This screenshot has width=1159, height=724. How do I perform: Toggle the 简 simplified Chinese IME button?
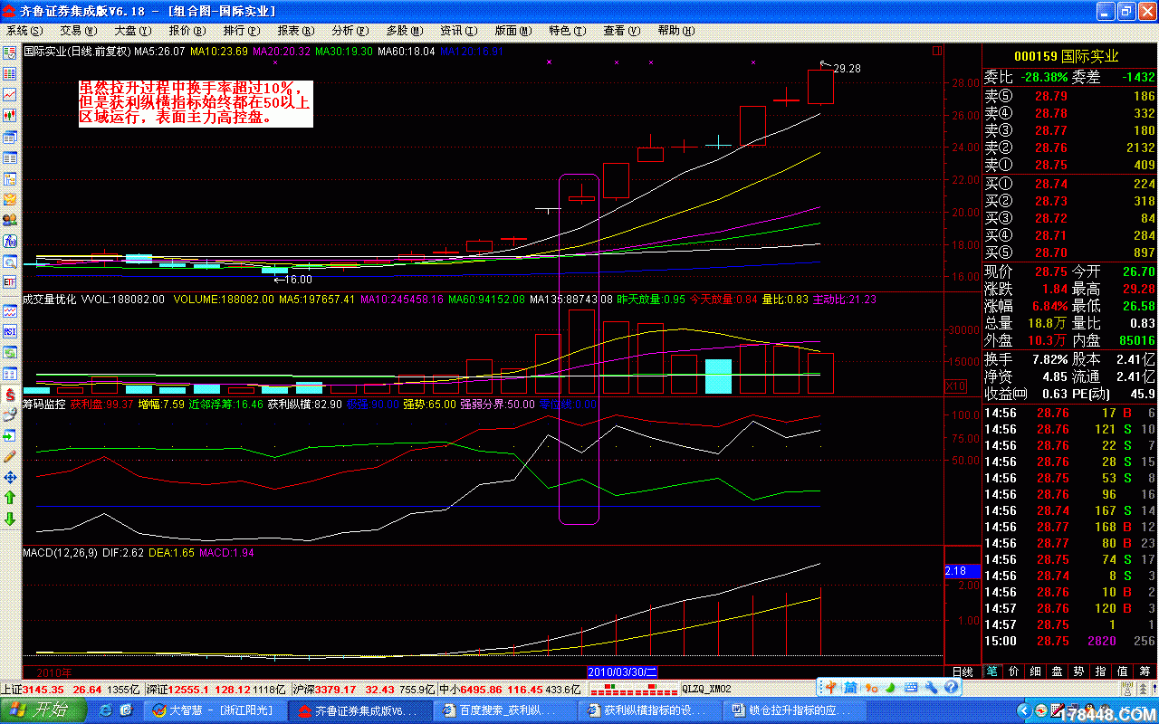[x=851, y=689]
